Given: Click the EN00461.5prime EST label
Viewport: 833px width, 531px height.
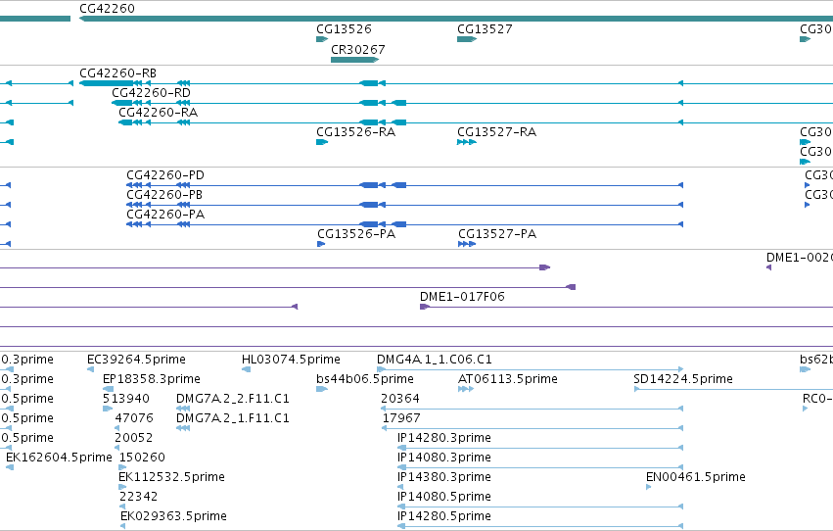Looking at the screenshot, I should coord(695,478).
